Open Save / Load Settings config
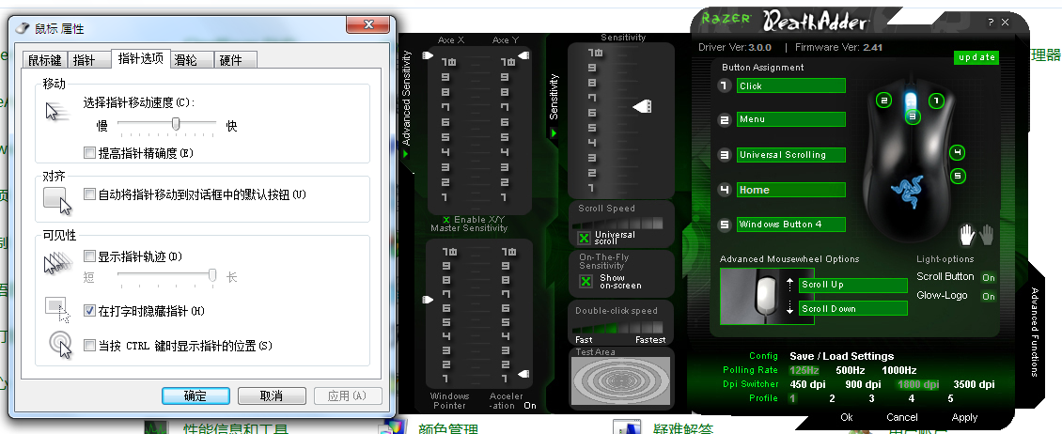Screen dimensions: 1062x434 pyautogui.click(x=842, y=356)
